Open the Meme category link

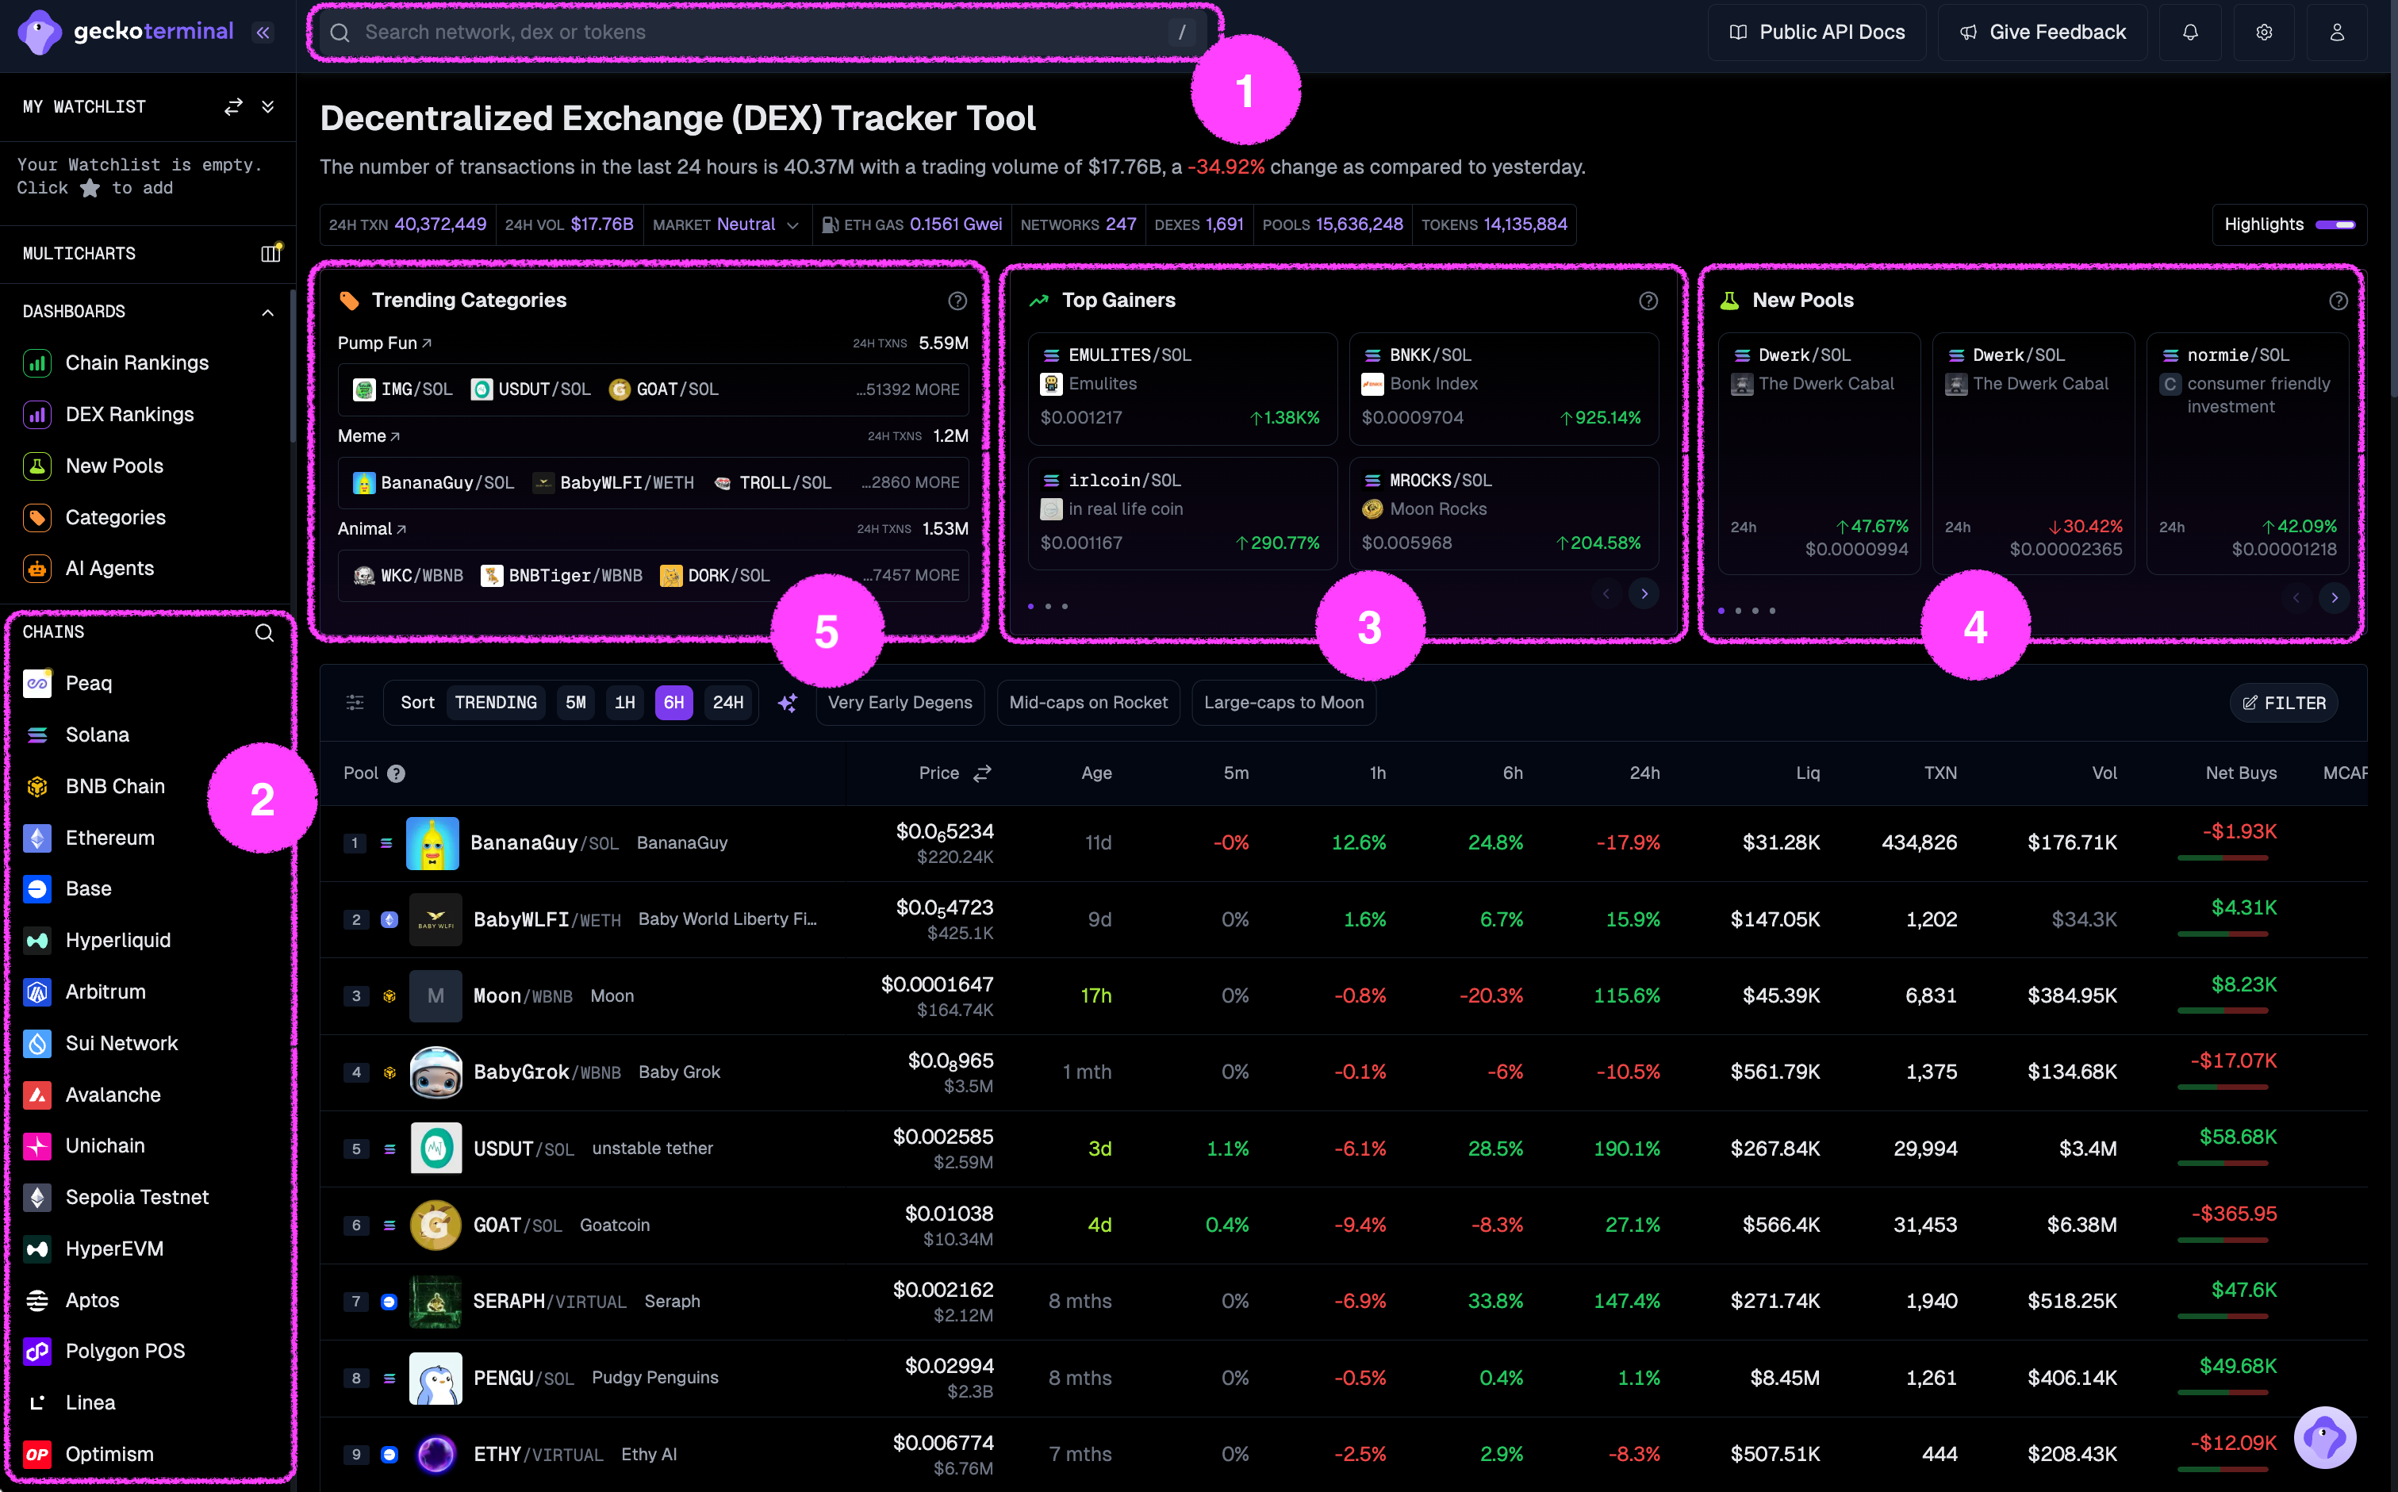pyautogui.click(x=369, y=436)
